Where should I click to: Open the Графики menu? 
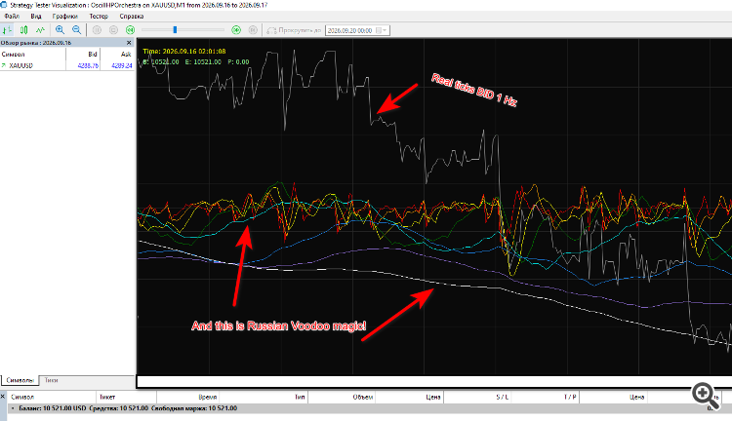[64, 16]
